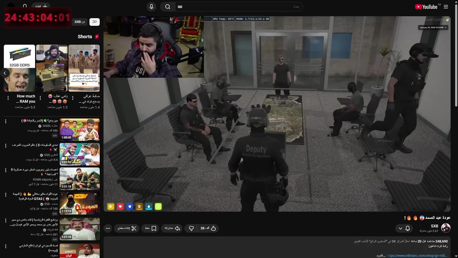458x258 pixels.
Task: Open options menu for 'How much RAM you' Short
Action: (8, 98)
